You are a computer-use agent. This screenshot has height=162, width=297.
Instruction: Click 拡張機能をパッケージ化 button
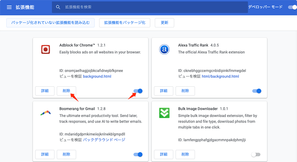tap(125, 23)
